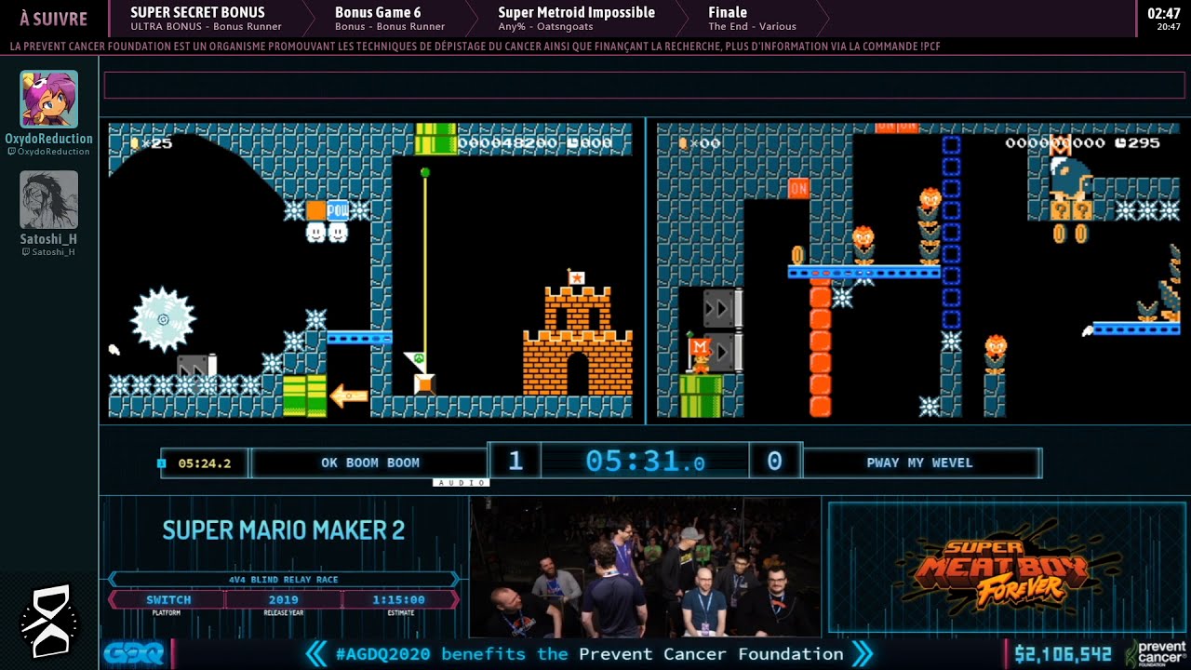
Task: Click the white skull flag at pole base
Action: 416,359
